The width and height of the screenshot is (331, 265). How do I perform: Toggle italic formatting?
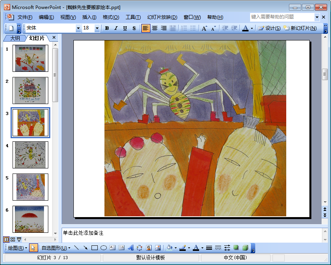click(x=116, y=28)
